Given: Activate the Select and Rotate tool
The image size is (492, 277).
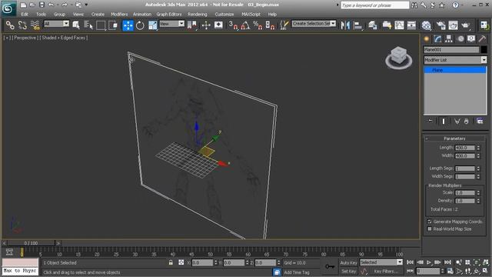Looking at the screenshot, I should 140,25.
